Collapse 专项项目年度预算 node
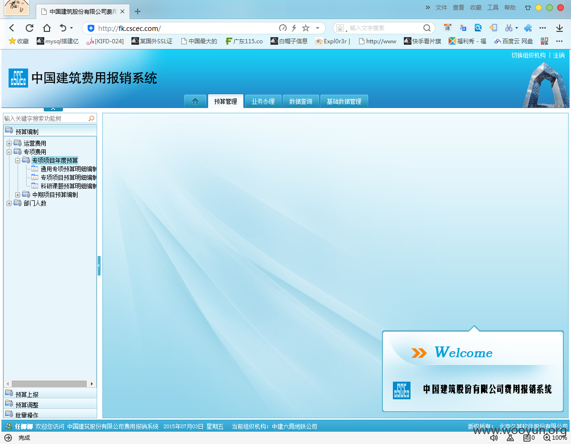The height and width of the screenshot is (444, 571). pos(18,160)
